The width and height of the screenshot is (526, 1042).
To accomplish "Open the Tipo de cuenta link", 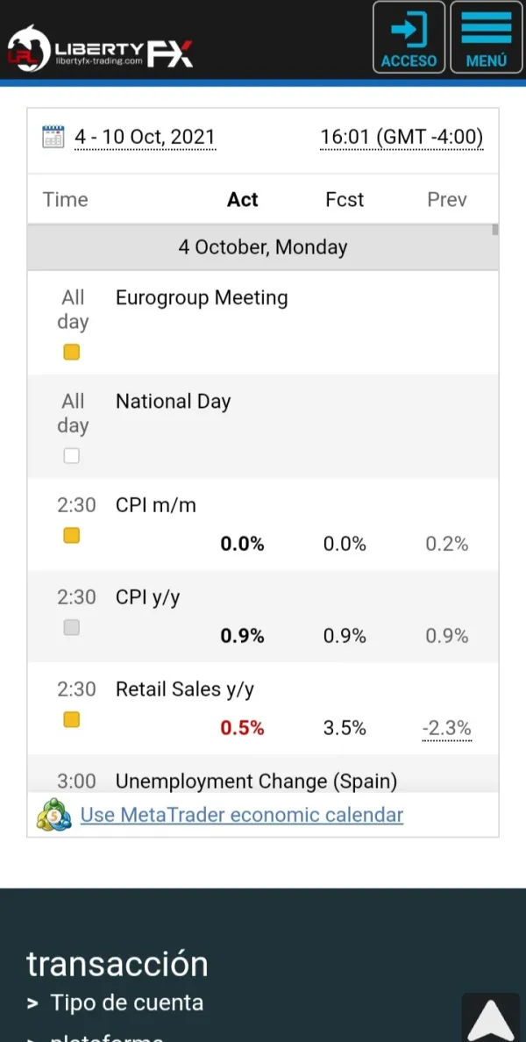I will (x=126, y=1003).
